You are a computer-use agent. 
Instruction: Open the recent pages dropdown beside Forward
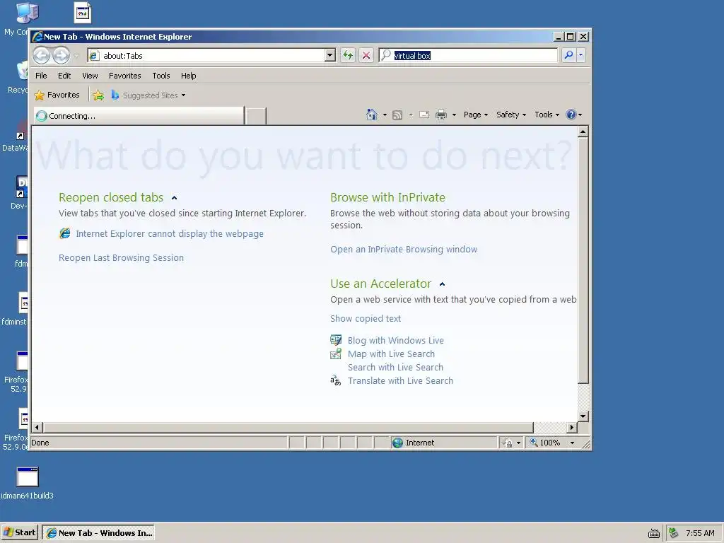click(x=76, y=56)
